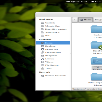Click the "2 items" caption under PDFsRrepo
Image resolution: width=102 pixels, height=102 pixels.
(98, 85)
